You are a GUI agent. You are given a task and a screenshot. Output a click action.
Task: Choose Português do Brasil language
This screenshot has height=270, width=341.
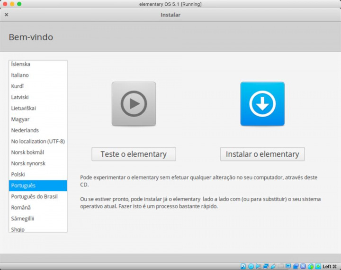pyautogui.click(x=34, y=196)
